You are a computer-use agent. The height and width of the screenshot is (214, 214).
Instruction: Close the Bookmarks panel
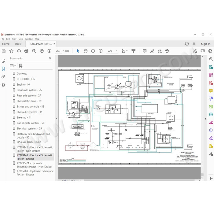coord(50,58)
